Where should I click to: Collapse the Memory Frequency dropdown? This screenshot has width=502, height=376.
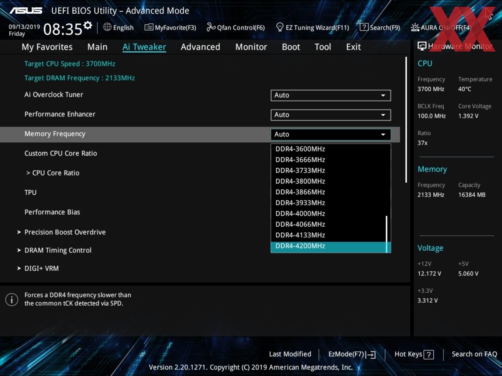(330, 134)
